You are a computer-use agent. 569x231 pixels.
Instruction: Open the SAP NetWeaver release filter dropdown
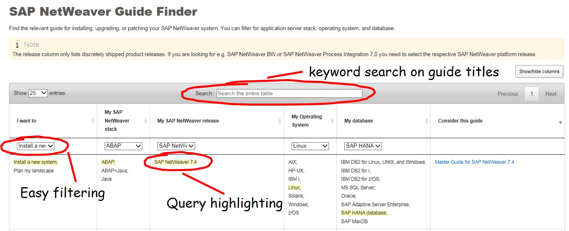point(176,146)
